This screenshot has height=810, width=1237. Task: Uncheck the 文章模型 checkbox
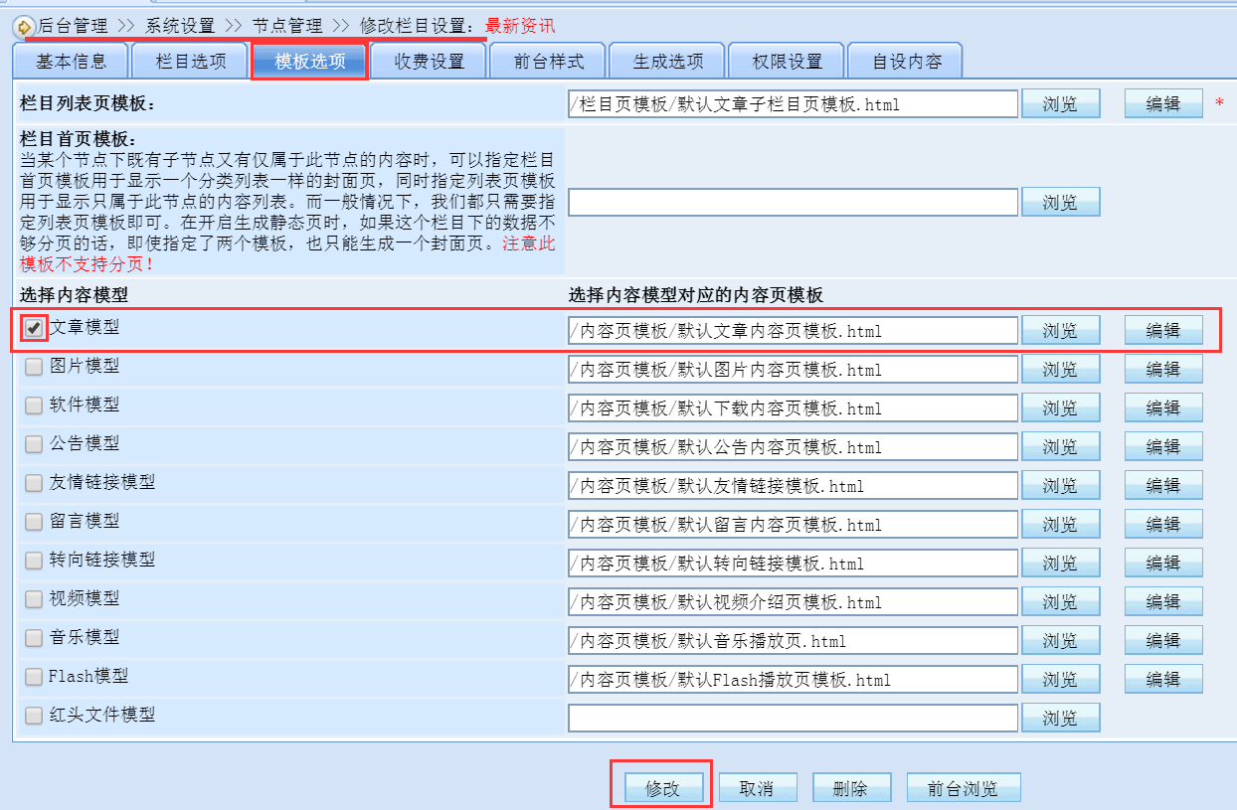(34, 329)
